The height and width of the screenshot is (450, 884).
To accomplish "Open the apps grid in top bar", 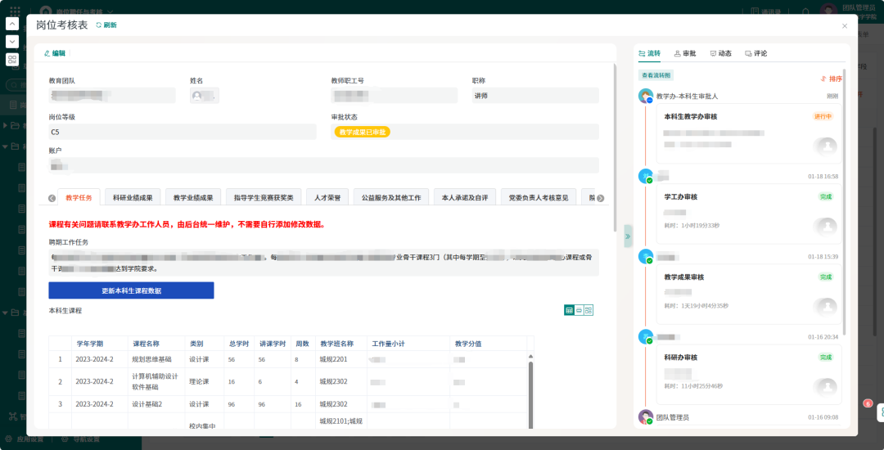I will (16, 11).
